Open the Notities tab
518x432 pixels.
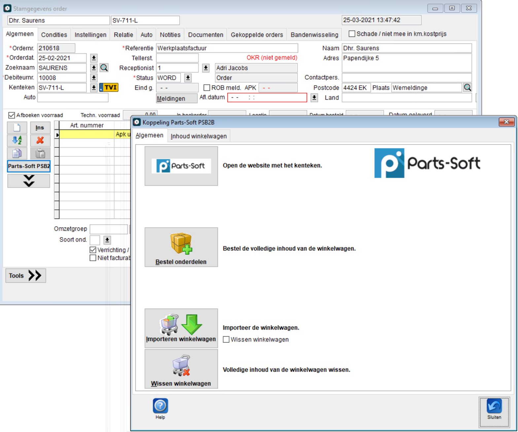point(170,35)
